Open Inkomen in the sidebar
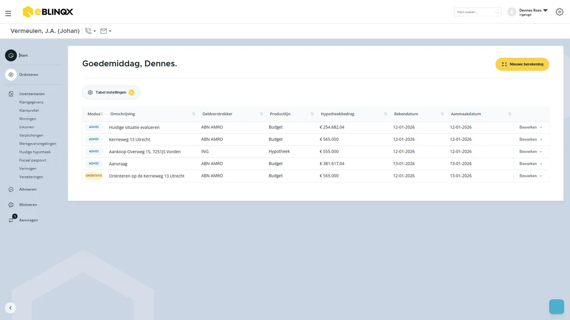 [27, 127]
